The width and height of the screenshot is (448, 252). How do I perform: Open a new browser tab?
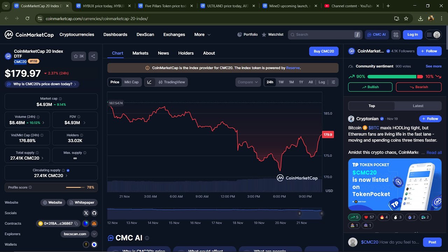click(388, 6)
